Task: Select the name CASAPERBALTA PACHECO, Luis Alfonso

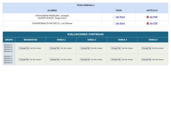Action: [52, 23]
